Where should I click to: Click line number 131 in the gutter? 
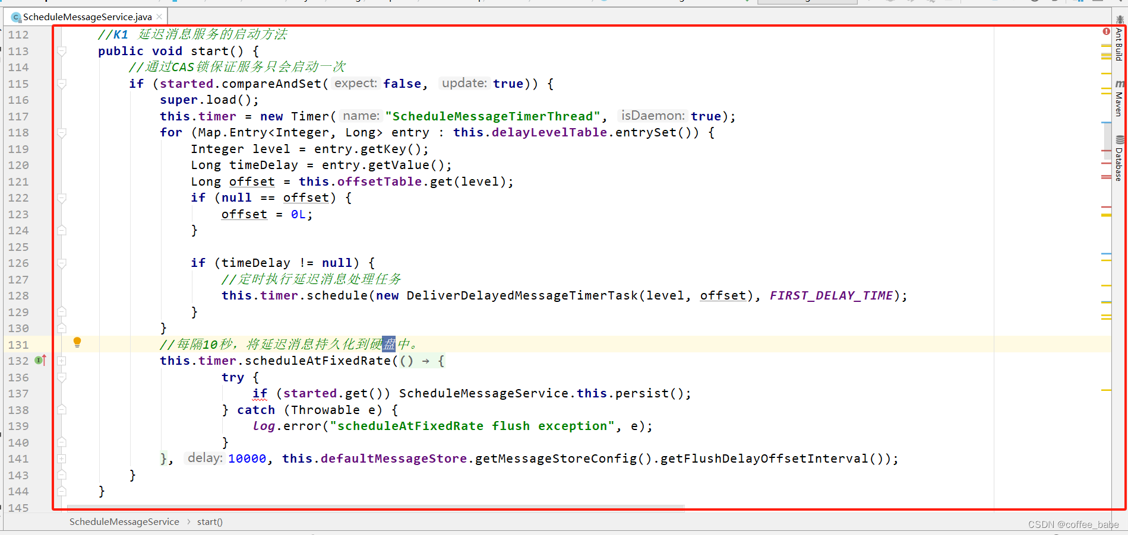click(x=18, y=345)
